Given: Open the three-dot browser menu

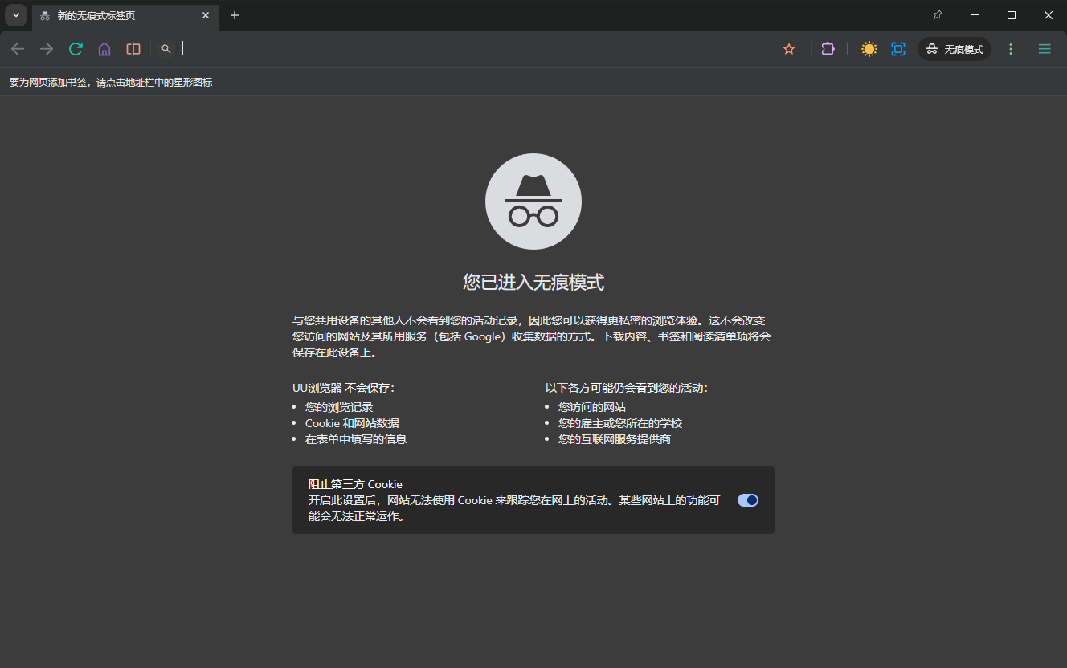Looking at the screenshot, I should (1011, 49).
